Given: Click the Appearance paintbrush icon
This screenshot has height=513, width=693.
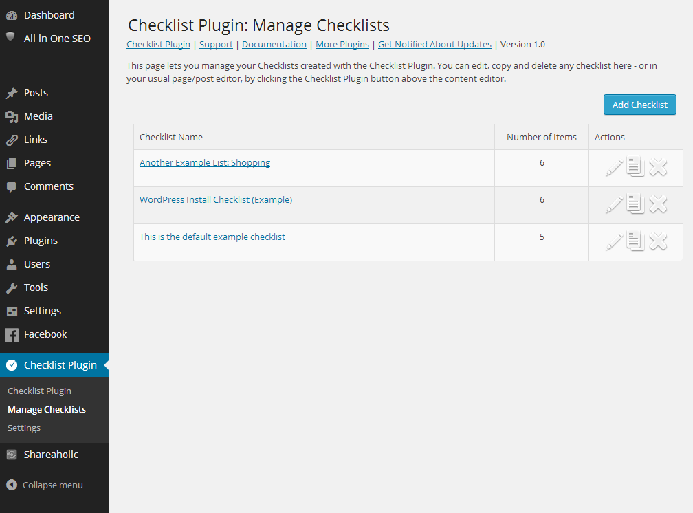Looking at the screenshot, I should tap(12, 217).
